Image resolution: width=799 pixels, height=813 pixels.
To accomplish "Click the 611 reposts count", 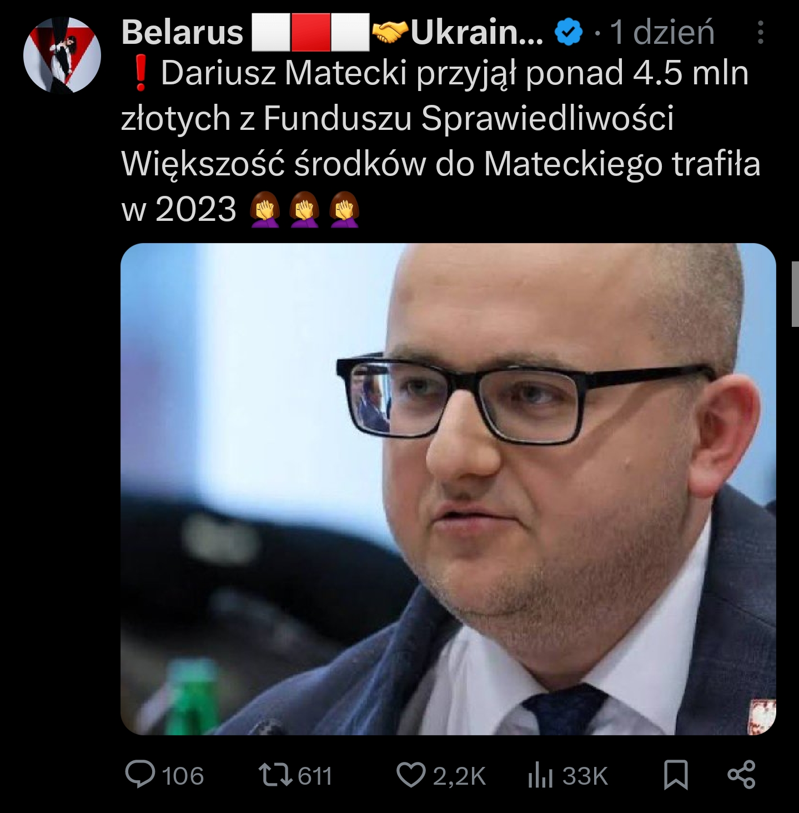I will tap(315, 776).
